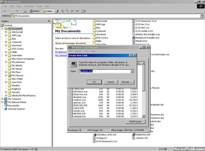Click the Undo toolbar icon
Image resolution: width=205 pixels, height=151 pixels.
78,11
